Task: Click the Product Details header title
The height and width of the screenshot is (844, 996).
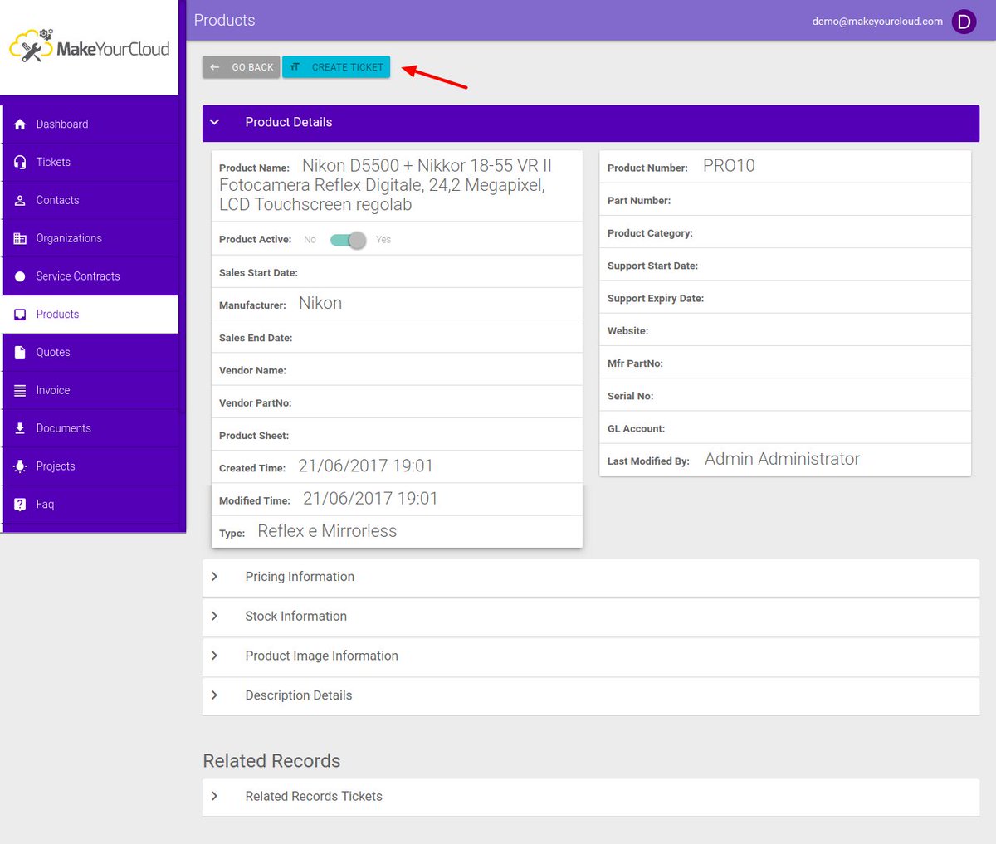Action: 289,122
